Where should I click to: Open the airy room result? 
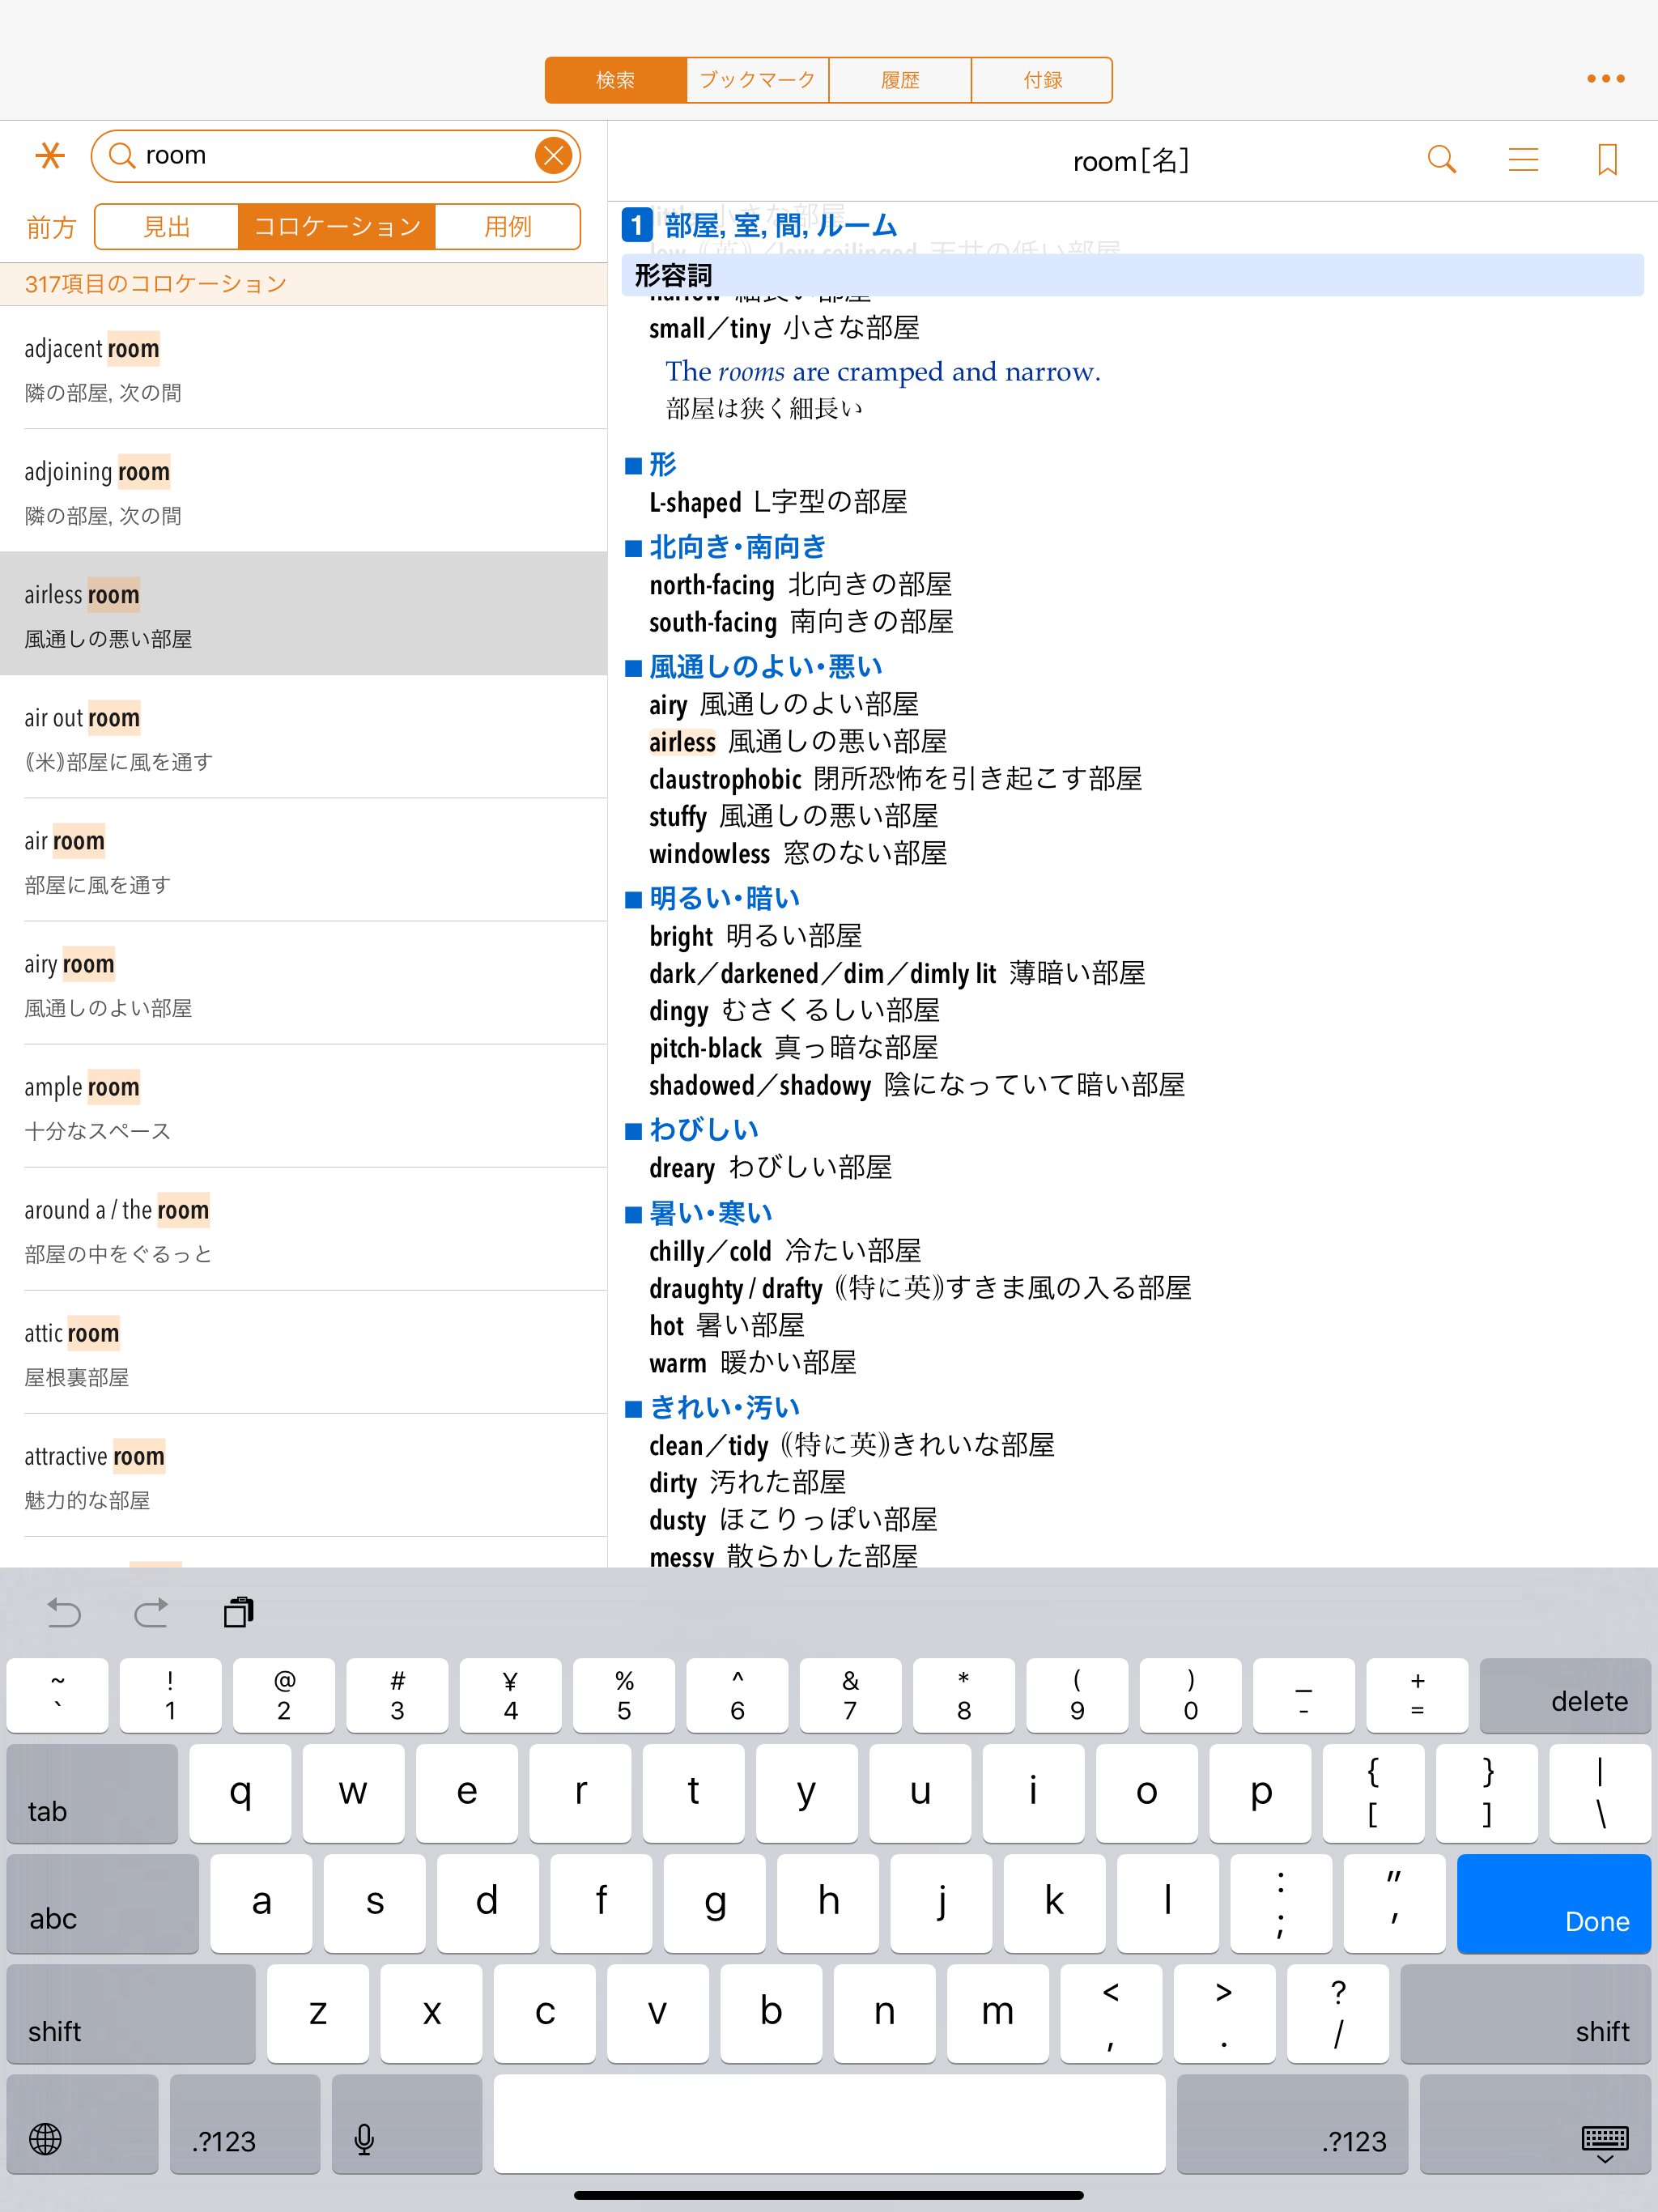click(x=304, y=984)
